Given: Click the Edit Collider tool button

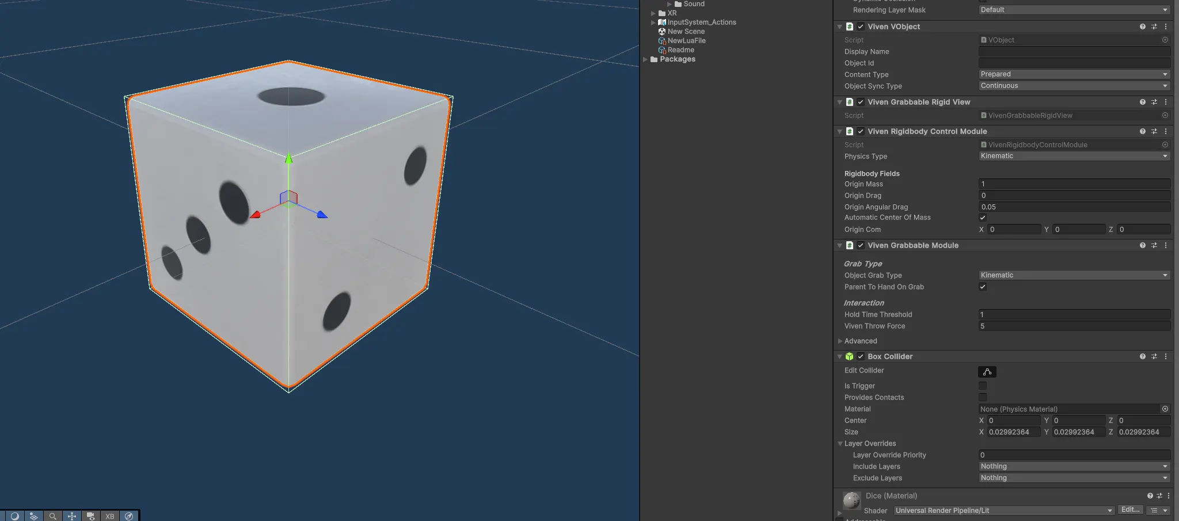Looking at the screenshot, I should 987,372.
